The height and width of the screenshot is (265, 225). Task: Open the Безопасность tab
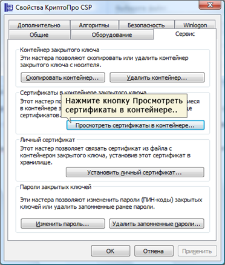click(x=146, y=25)
